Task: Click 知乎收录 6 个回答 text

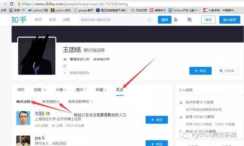Action: [x=199, y=102]
